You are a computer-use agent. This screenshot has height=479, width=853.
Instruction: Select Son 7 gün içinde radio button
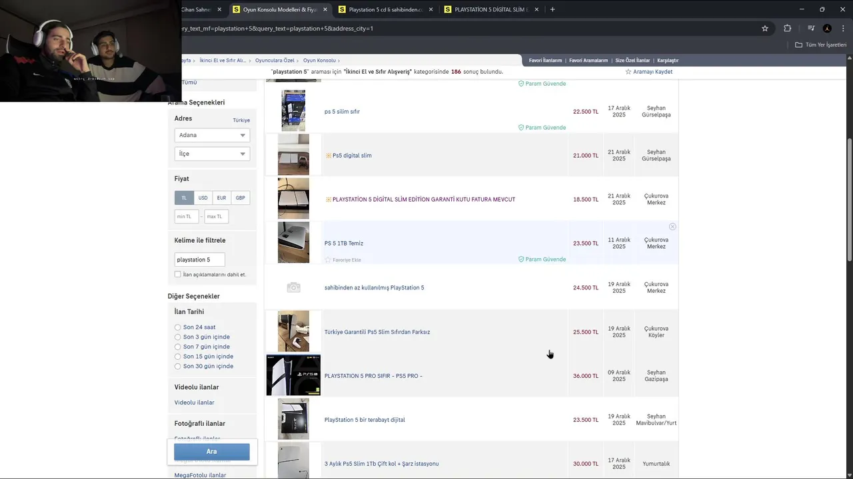click(178, 347)
